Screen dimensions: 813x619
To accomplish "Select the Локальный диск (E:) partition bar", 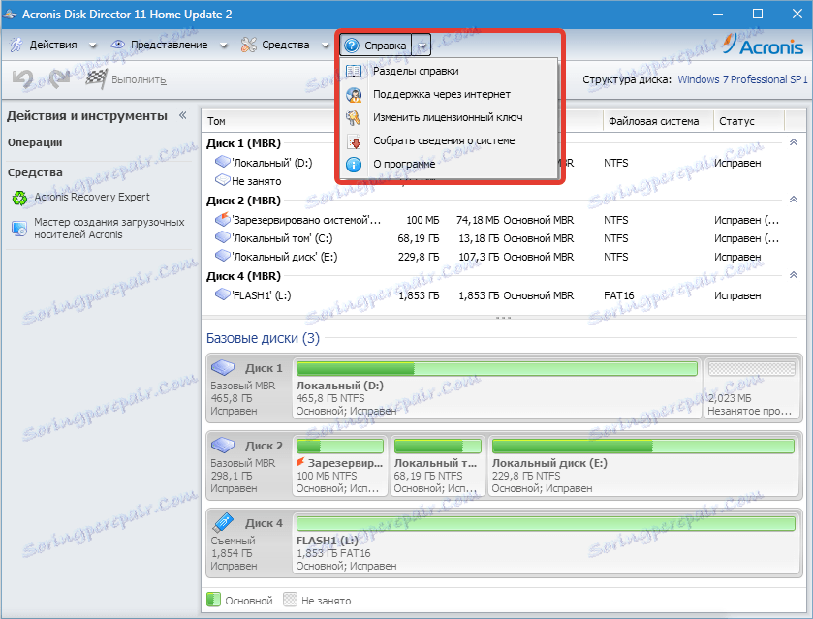I will tap(642, 447).
